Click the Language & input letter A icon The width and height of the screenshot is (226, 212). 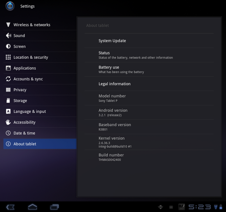[x=8, y=111]
